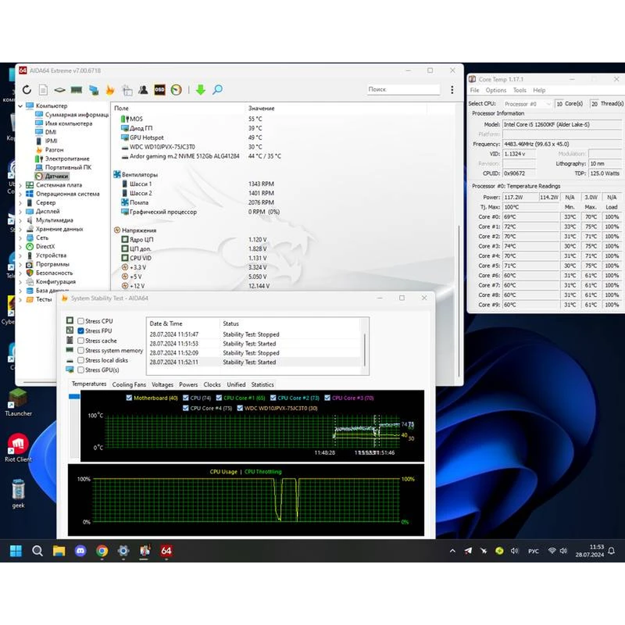Open Riot Client desktop shortcut

[18, 448]
